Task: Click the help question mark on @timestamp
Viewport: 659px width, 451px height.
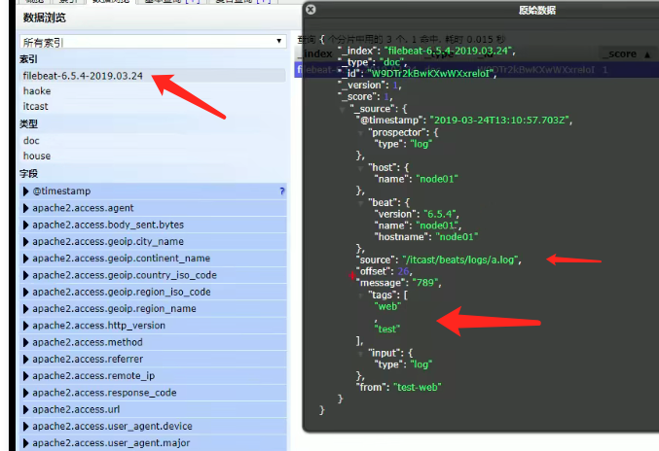Action: [x=282, y=191]
